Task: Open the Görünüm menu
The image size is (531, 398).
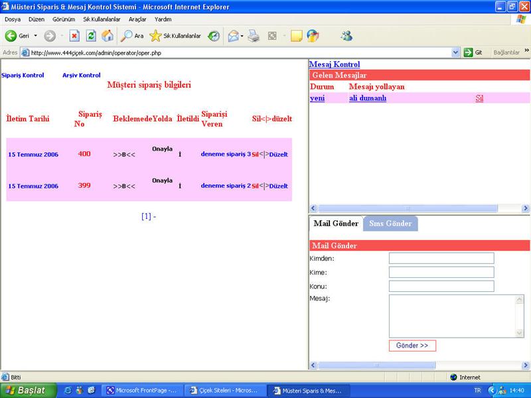Action: (64, 19)
